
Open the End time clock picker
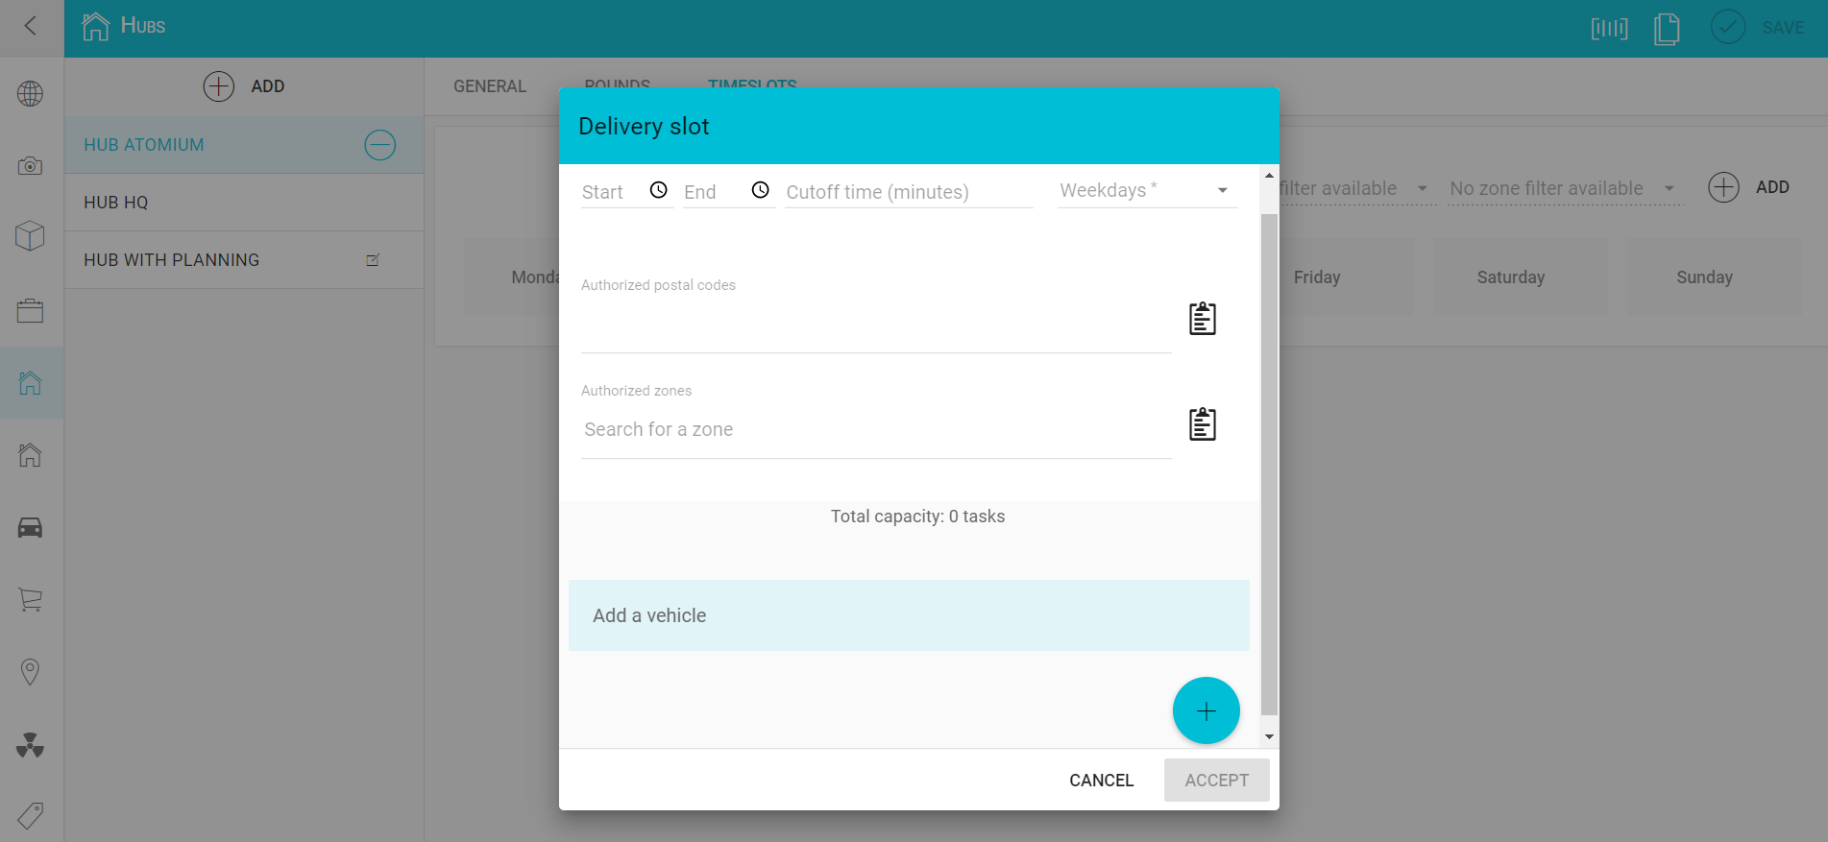761,190
